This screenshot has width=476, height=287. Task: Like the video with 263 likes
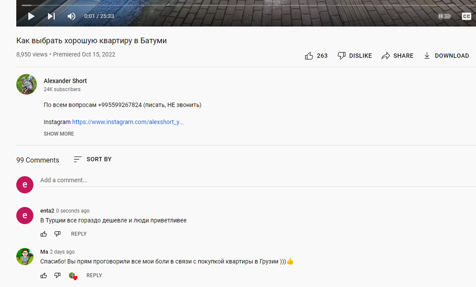(x=316, y=56)
